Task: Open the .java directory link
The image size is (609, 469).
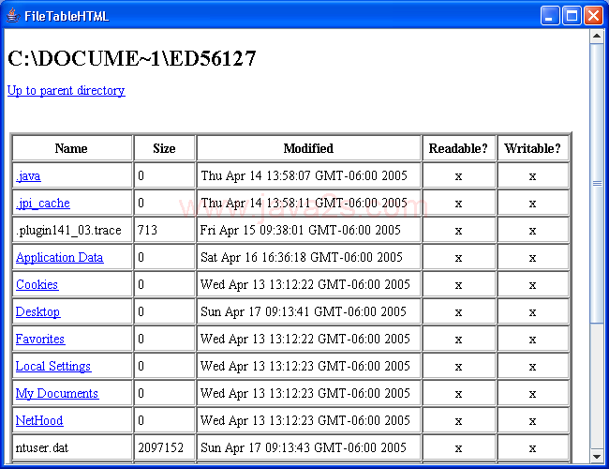Action: pos(28,176)
